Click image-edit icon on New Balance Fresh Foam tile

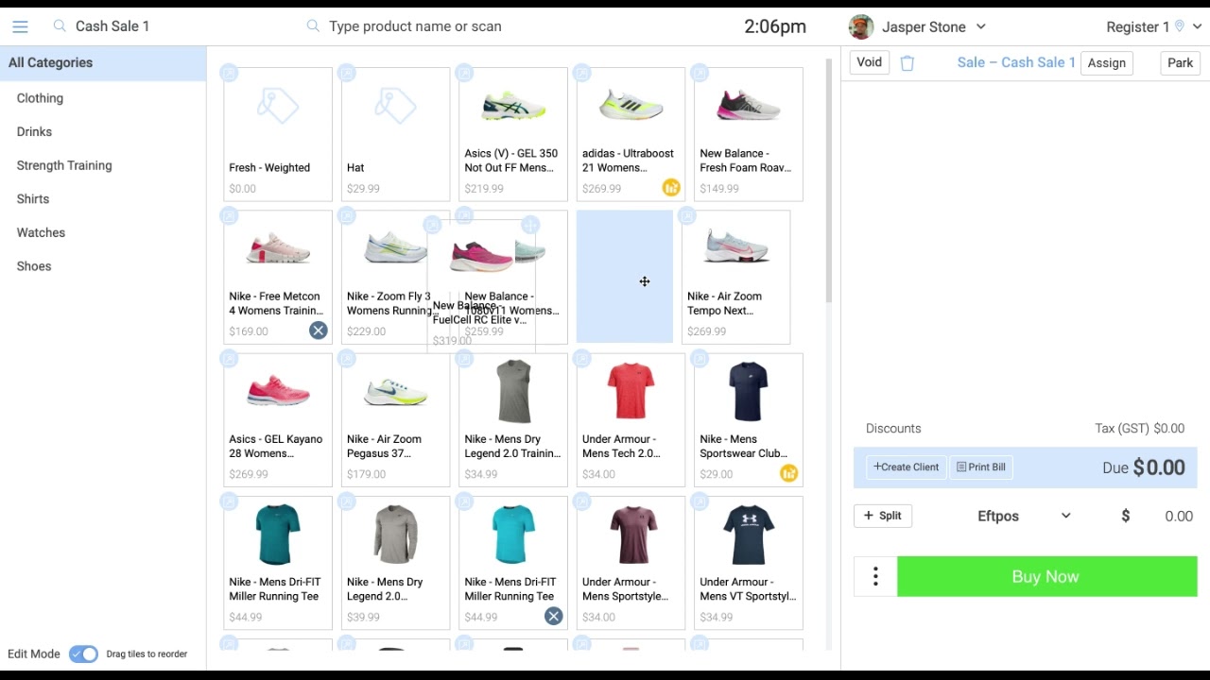[700, 73]
